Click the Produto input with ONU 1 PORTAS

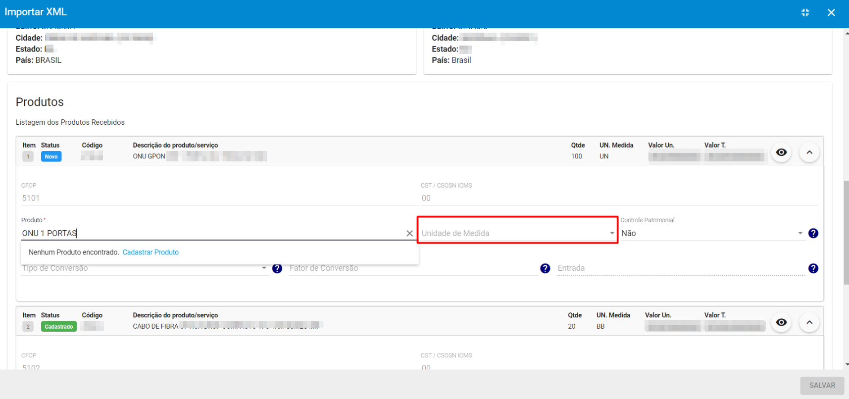[213, 233]
